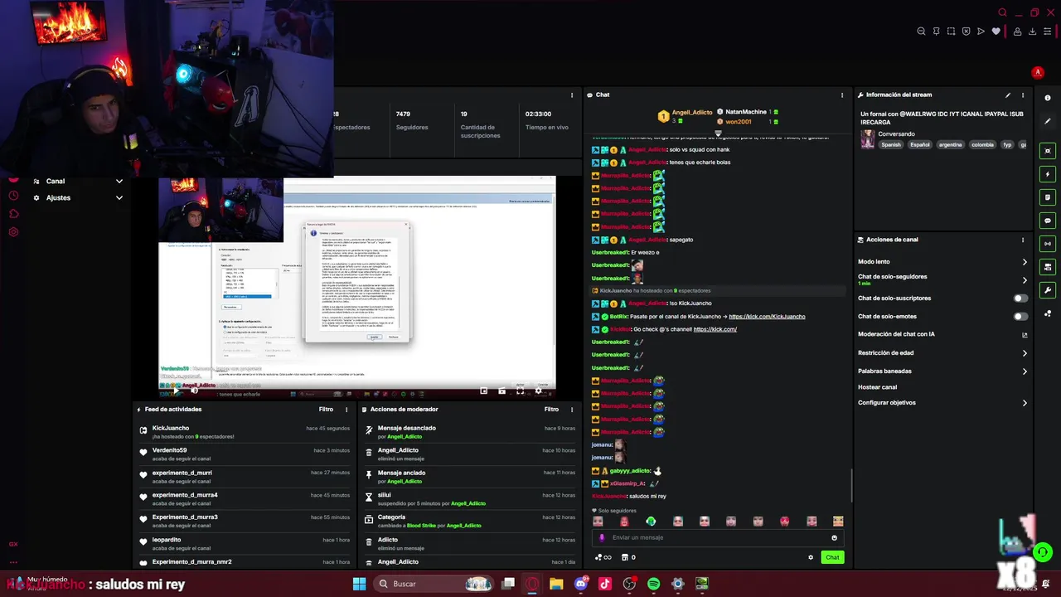
Task: Select the Spanish stream tag
Action: [891, 144]
